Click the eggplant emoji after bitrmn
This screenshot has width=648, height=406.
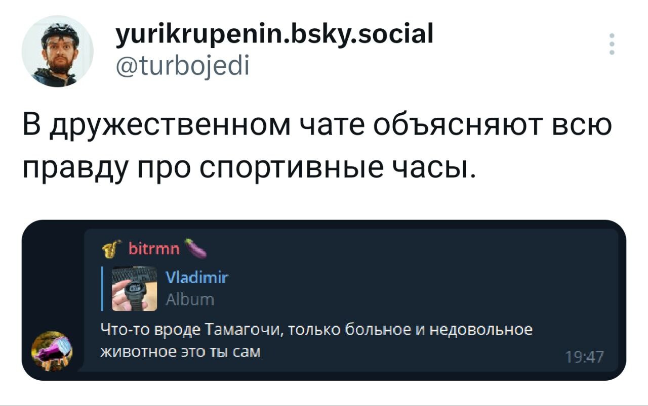195,248
